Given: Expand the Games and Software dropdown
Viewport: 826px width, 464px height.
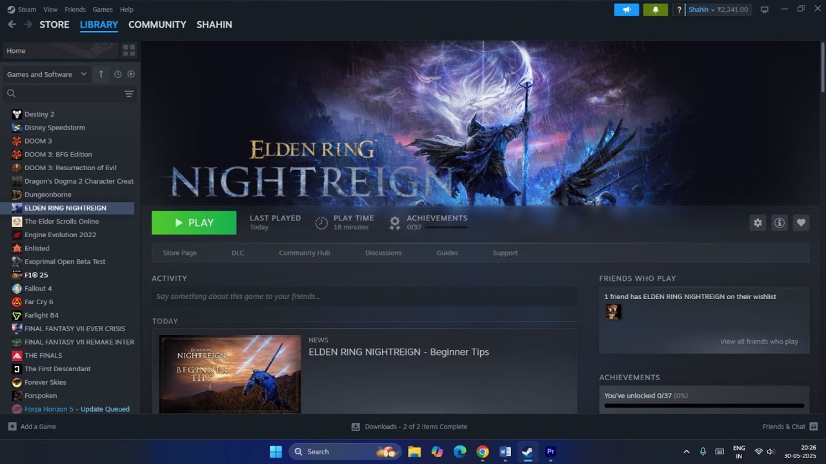Looking at the screenshot, I should coord(46,74).
